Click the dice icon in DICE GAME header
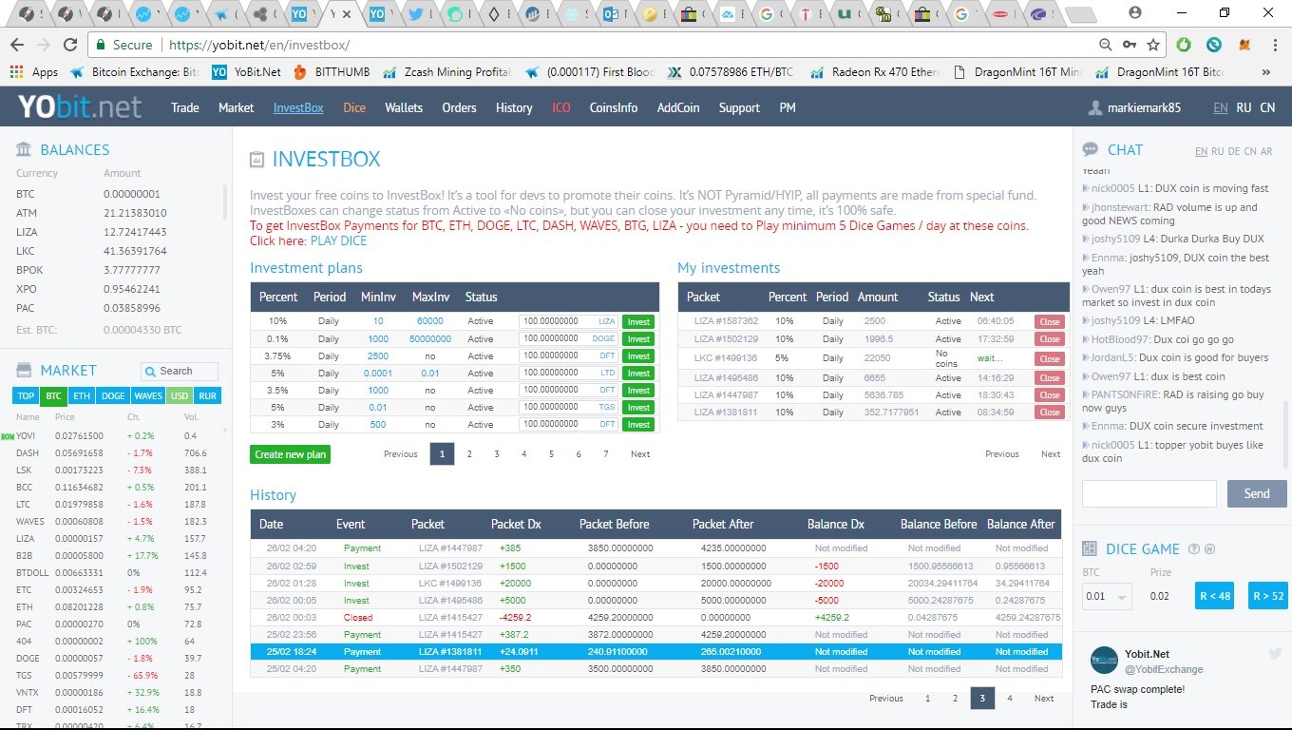This screenshot has height=730, width=1292. pos(1091,549)
